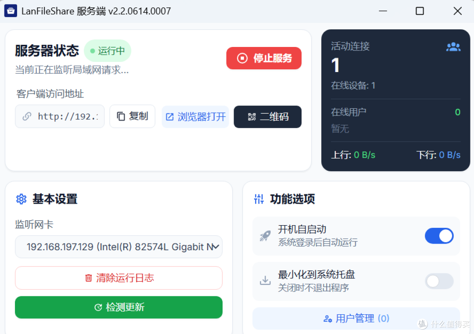474x334 pixels.
Task: Disable the 开机自启动 switch
Action: 439,236
